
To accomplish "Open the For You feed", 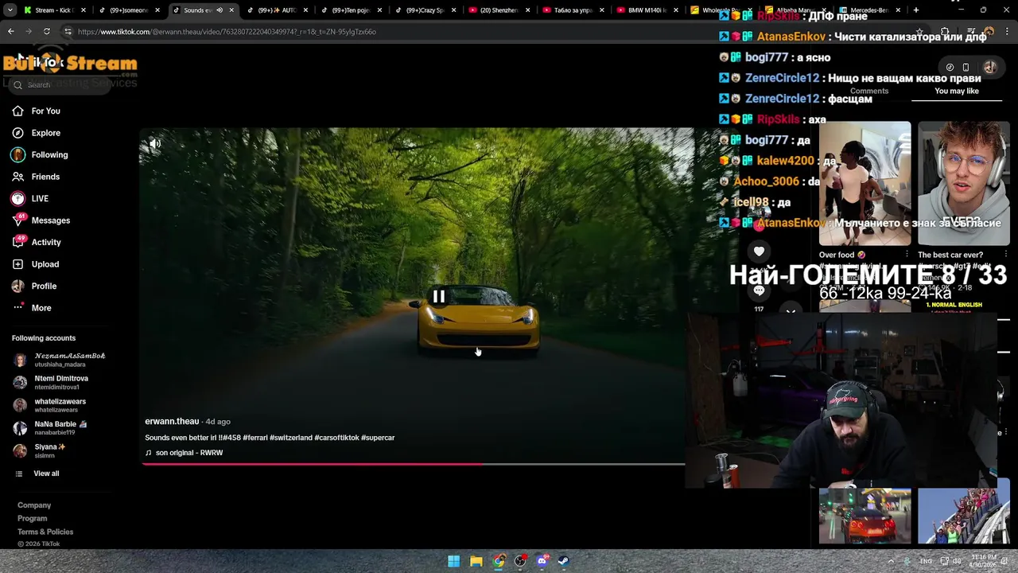I will point(36,111).
